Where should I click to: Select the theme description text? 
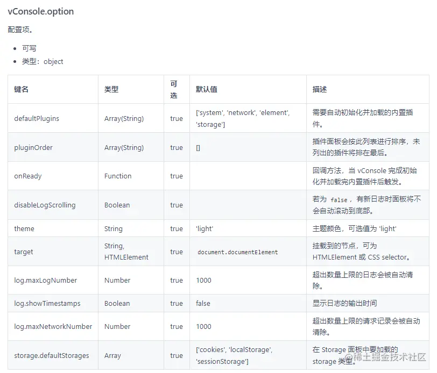tap(354, 228)
